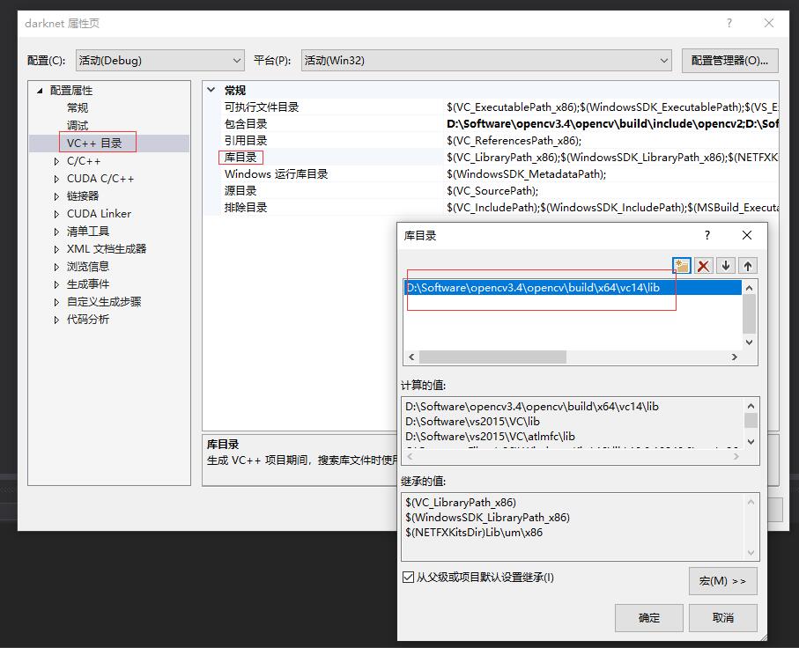
Task: Move selected library path down with arrow icon
Action: coord(727,265)
